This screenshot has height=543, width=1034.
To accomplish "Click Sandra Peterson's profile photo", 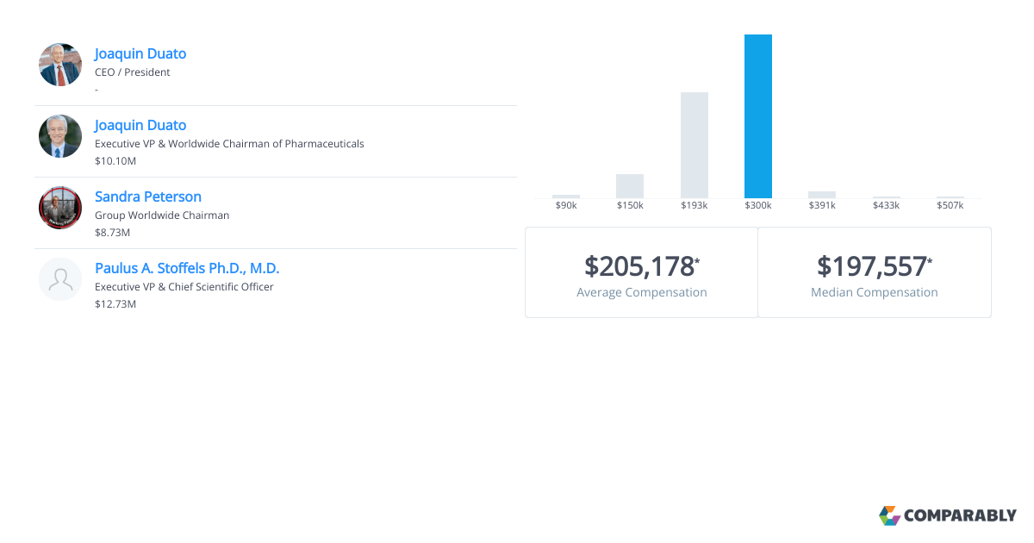I will (x=60, y=208).
